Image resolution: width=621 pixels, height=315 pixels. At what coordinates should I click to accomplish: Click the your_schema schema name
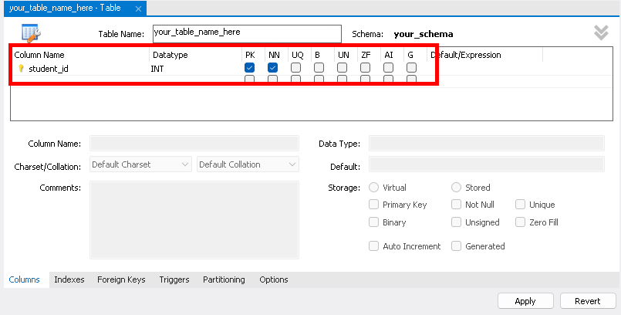424,34
